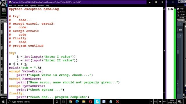Open the File menu in IDLE
Screen dimensions: 186x104
point(10,5)
